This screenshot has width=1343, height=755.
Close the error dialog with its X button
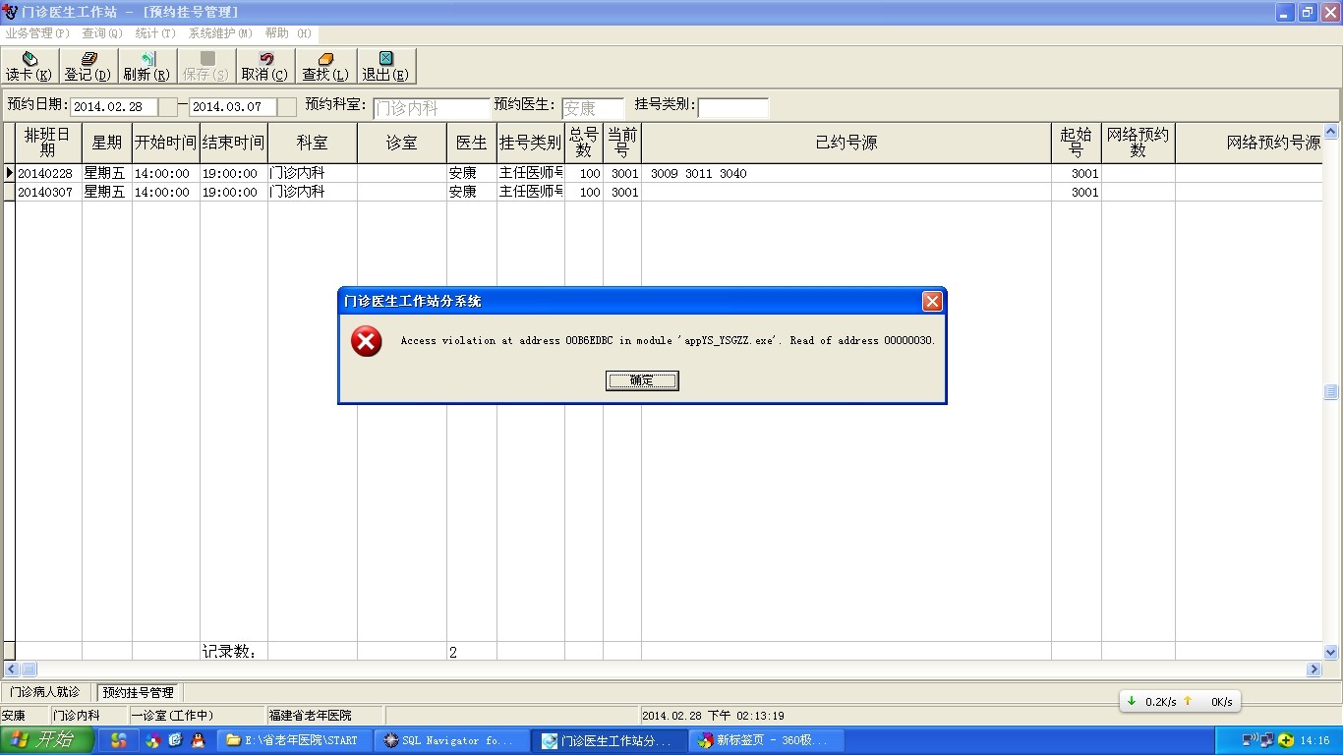tap(932, 302)
